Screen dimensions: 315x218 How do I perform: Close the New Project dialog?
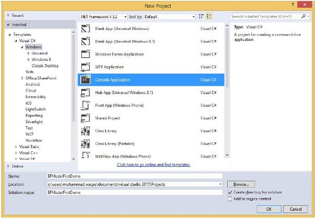(x=304, y=5)
